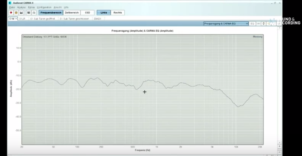Select the CSD view button
The image size is (302, 156).
pos(88,13)
